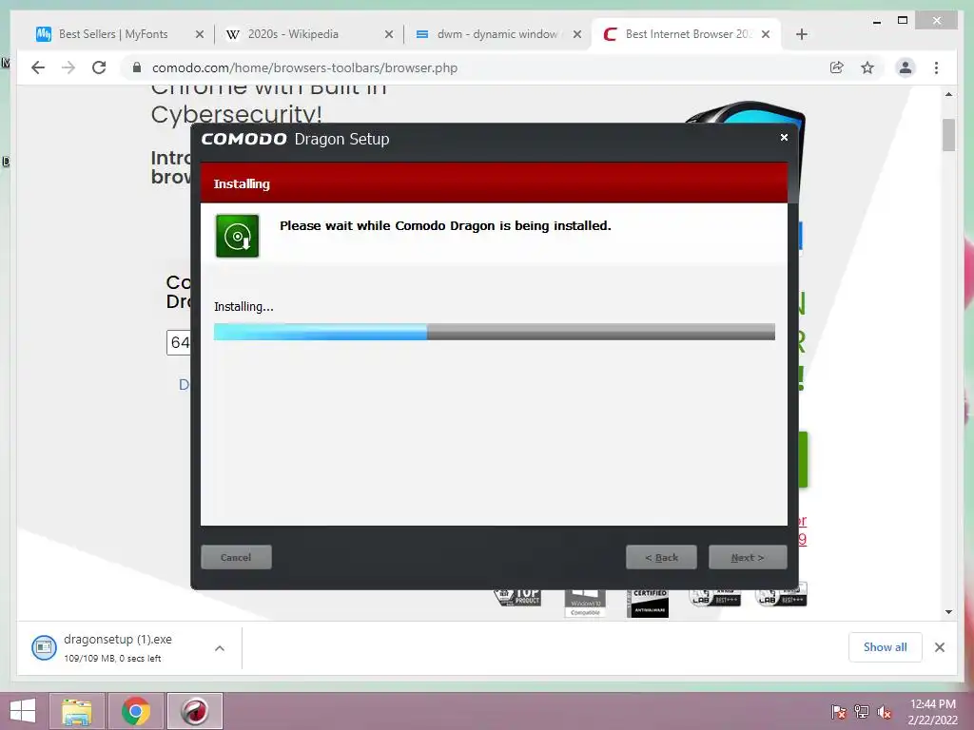Open the Windows Start menu

(23, 711)
